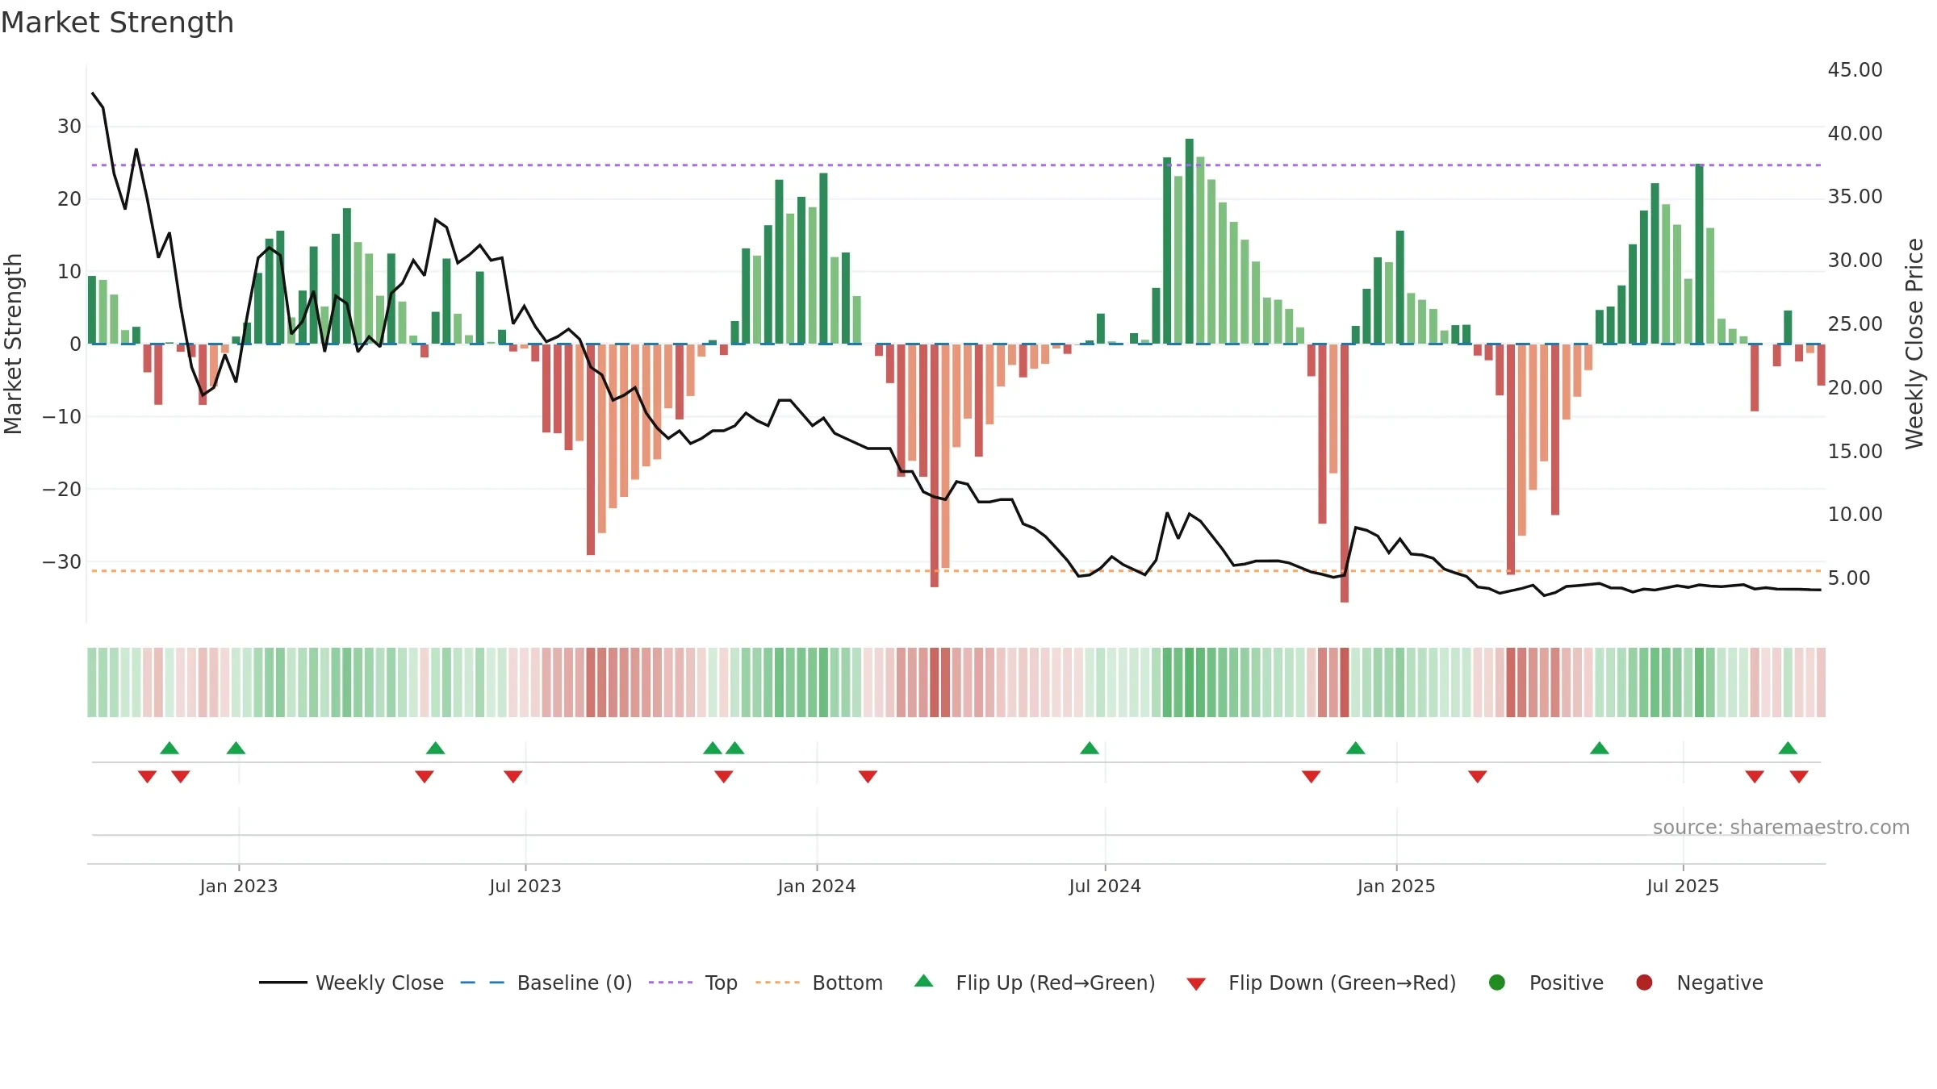This screenshot has height=1089, width=1937.
Task: Click the Jan 2023 x-axis label
Action: point(239,886)
